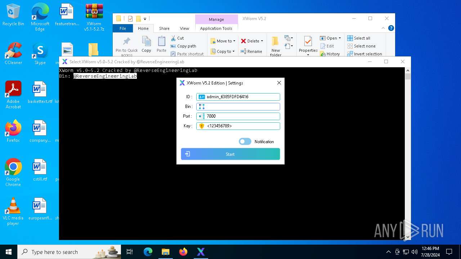Click the Properties icon
461x259 pixels.
point(308,42)
